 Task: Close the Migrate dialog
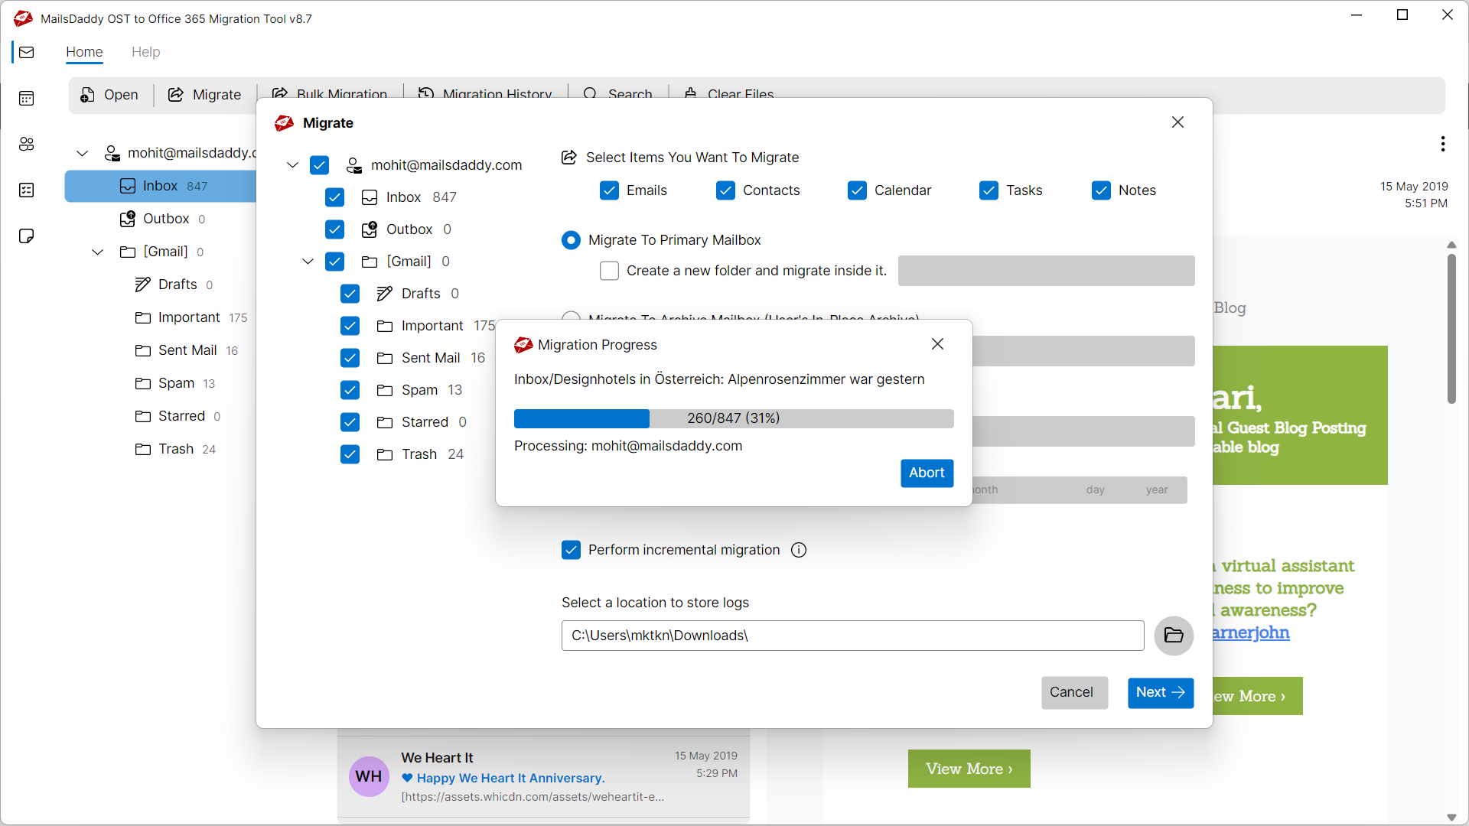pyautogui.click(x=1178, y=122)
